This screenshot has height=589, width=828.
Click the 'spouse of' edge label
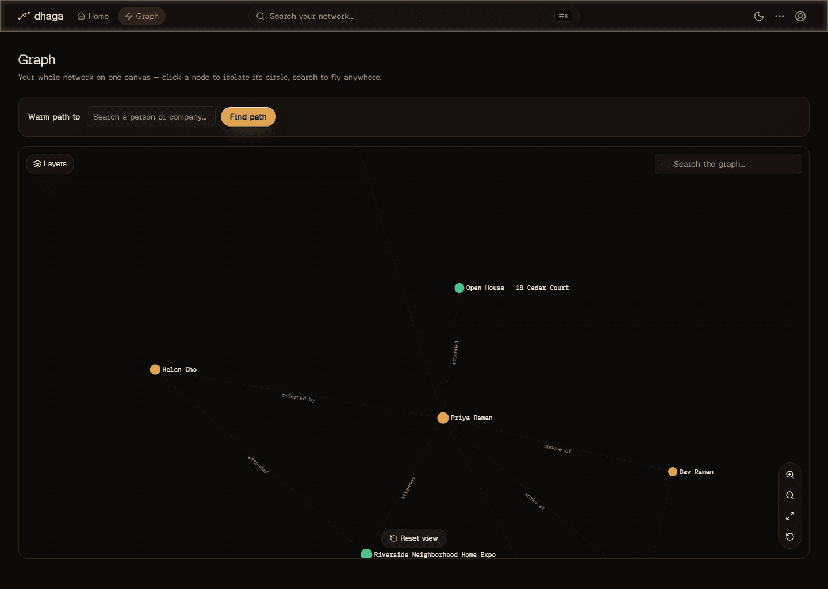(x=558, y=448)
